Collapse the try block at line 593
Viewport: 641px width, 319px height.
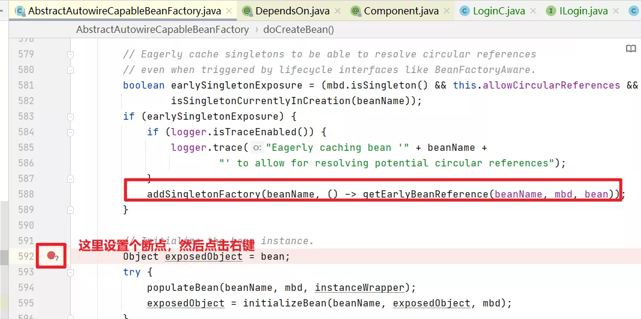pos(70,272)
